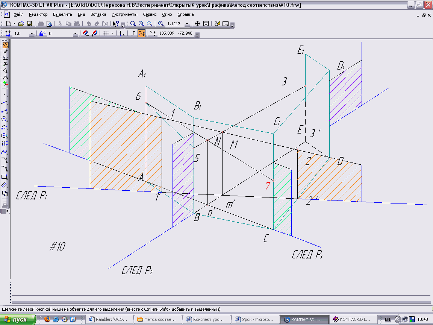Select the Rectangle drawing tool
The image size is (433, 325).
pyautogui.click(x=5, y=176)
